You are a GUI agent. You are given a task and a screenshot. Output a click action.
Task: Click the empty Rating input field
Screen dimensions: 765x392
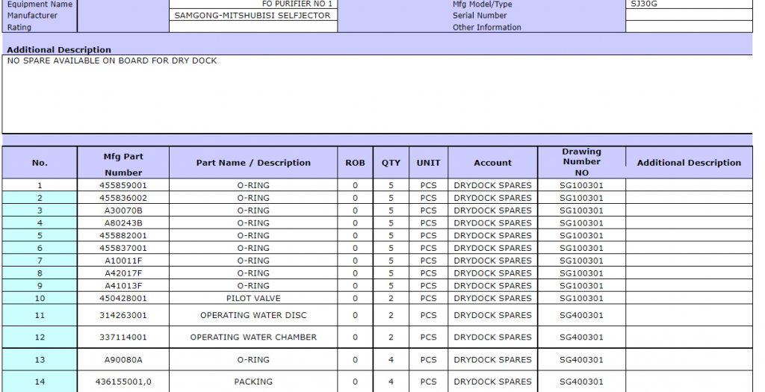(x=253, y=28)
